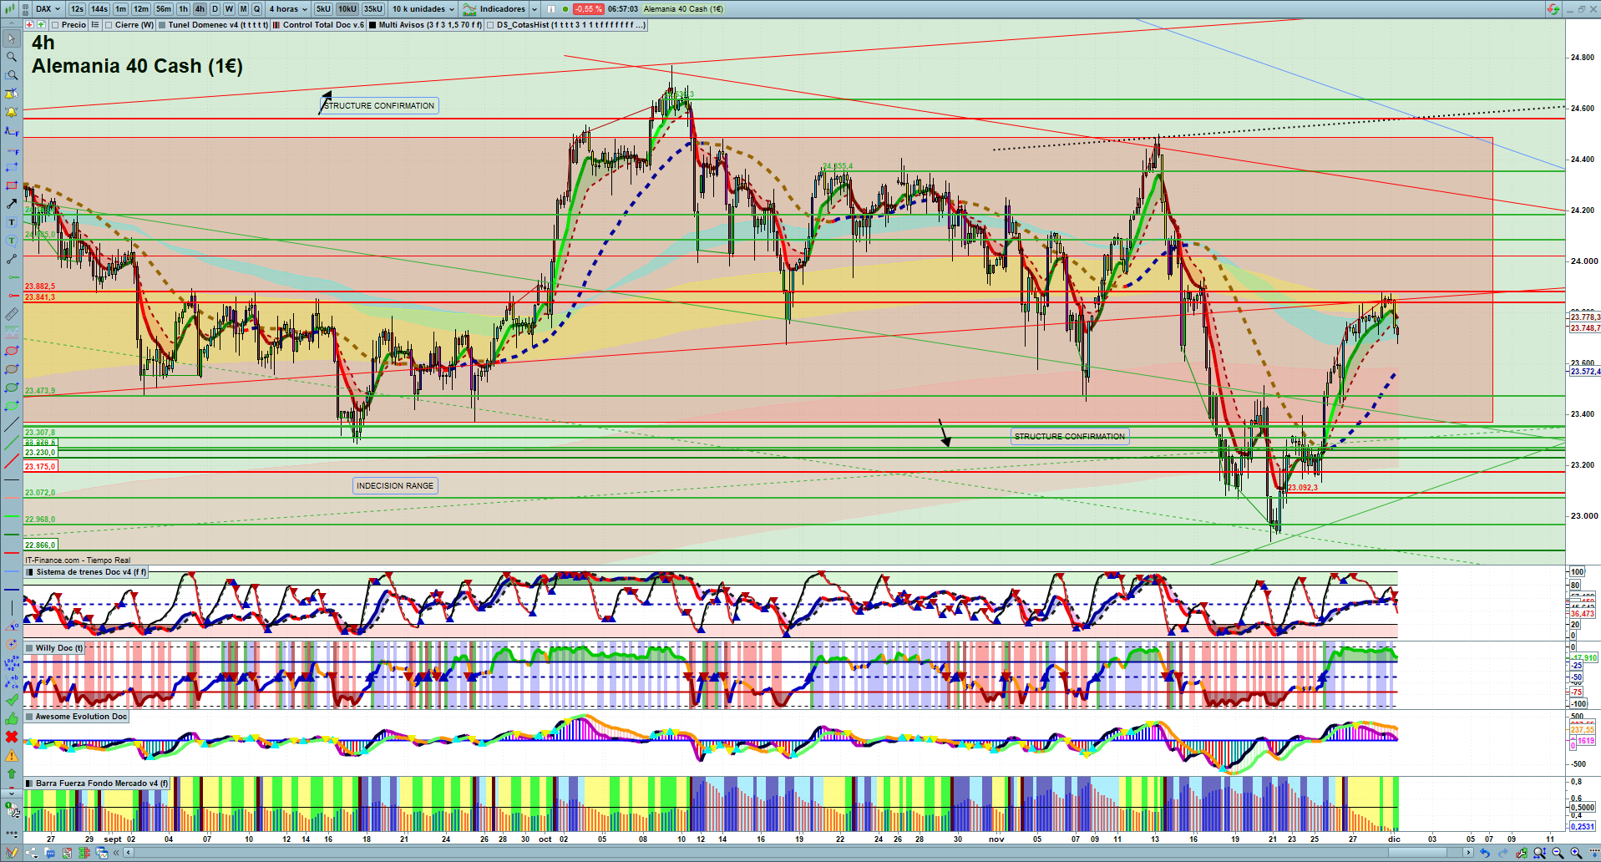Click the yellow warning triangle icon
This screenshot has width=1601, height=862.
[x=12, y=755]
